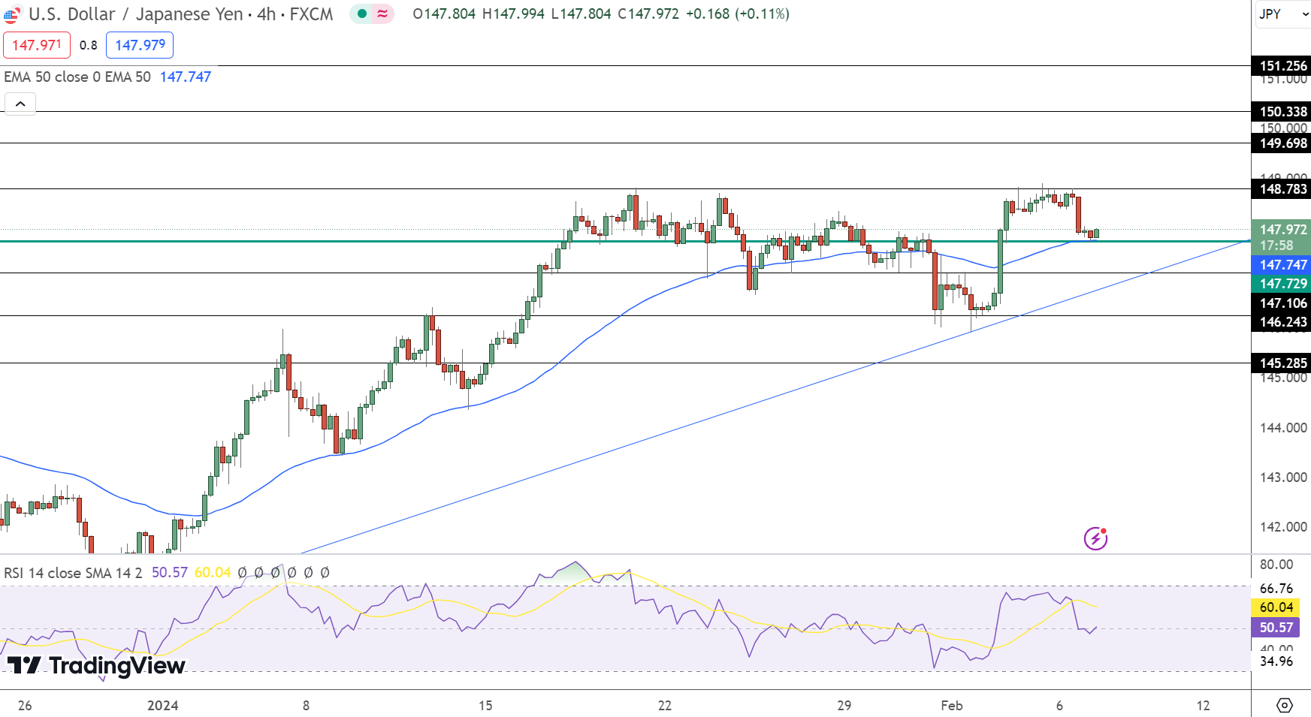Click the purple lightning events icon
This screenshot has height=717, width=1311.
coord(1095,538)
